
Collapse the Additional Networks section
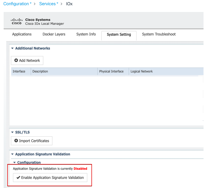tap(12, 48)
